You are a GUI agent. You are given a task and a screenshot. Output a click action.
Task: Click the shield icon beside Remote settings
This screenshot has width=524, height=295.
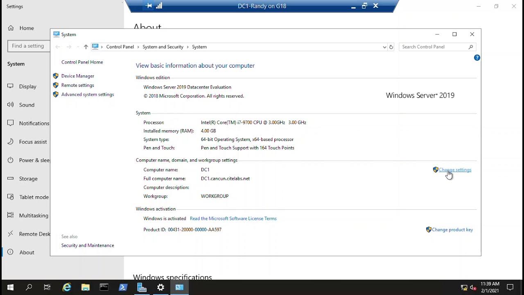(56, 85)
